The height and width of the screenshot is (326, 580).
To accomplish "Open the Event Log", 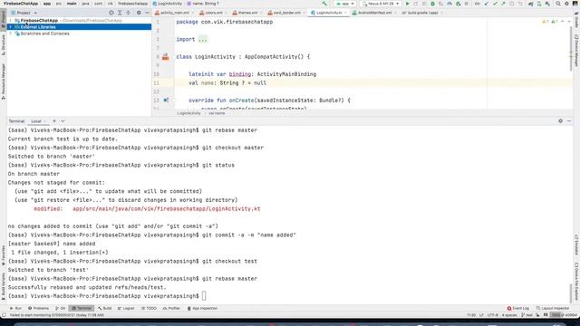I will tap(517, 308).
